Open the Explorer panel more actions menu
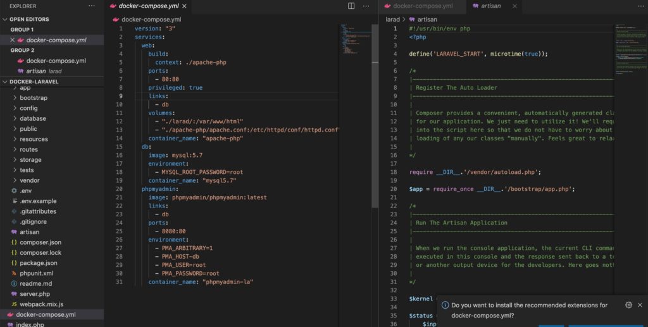 [x=92, y=6]
